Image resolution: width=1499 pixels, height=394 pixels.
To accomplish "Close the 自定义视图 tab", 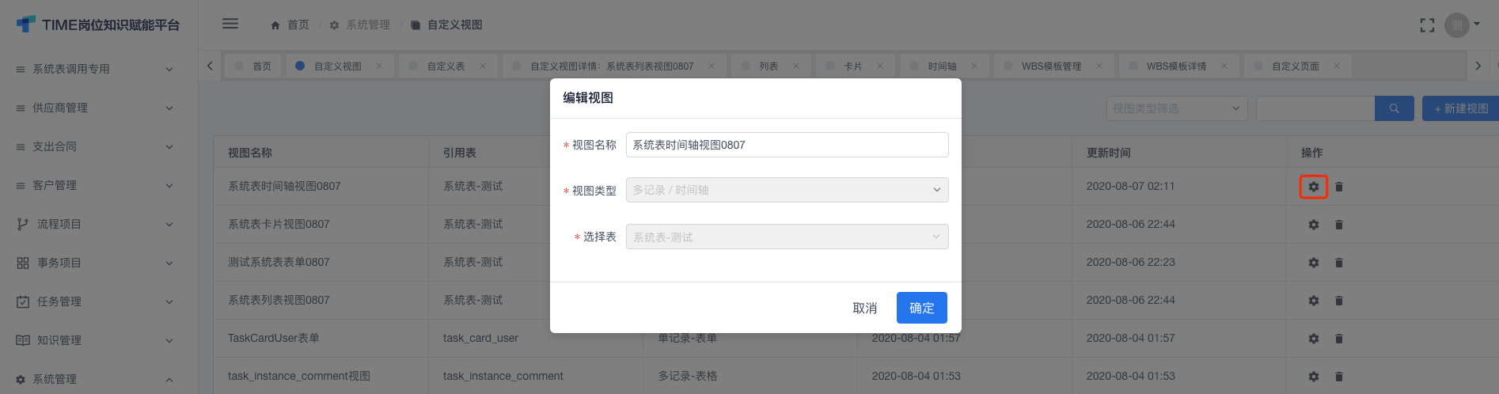I will click(379, 66).
